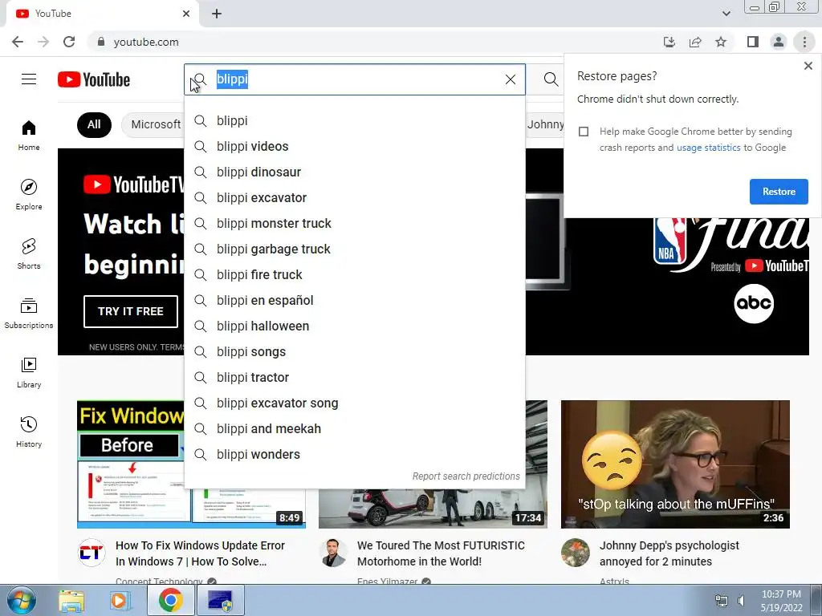Enable sending crash reports checkbox
The height and width of the screenshot is (616, 822).
584,132
